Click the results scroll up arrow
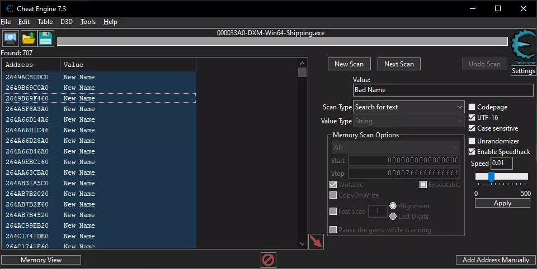The image size is (537, 269). click(x=302, y=63)
